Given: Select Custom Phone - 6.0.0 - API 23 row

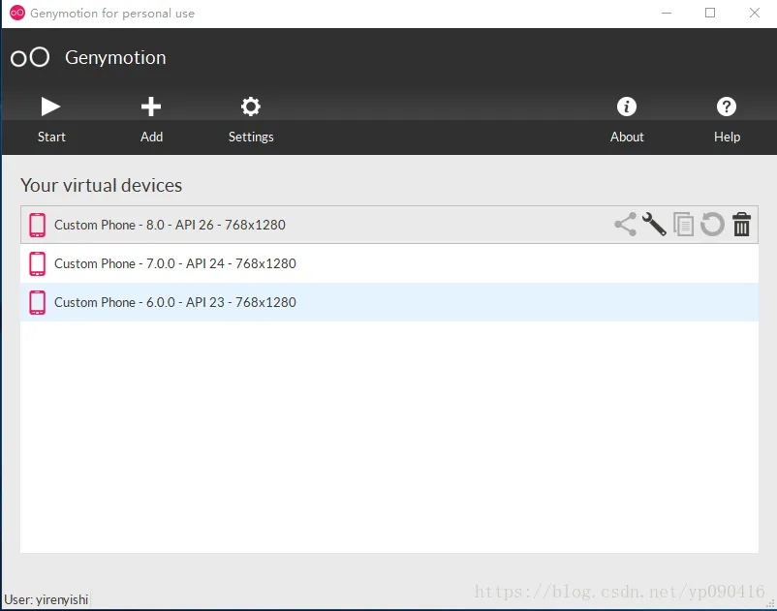Looking at the screenshot, I should click(389, 302).
